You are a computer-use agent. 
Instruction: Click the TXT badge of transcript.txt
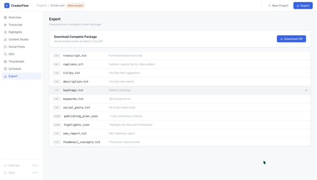click(57, 56)
